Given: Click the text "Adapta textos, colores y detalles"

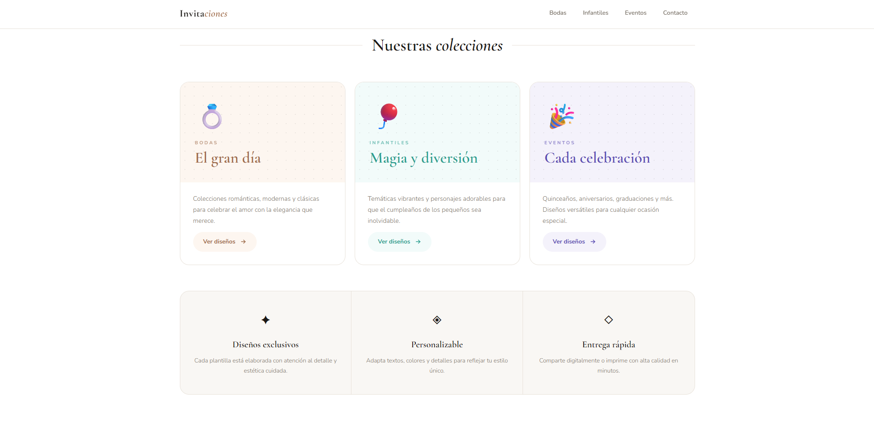Looking at the screenshot, I should tap(437, 366).
